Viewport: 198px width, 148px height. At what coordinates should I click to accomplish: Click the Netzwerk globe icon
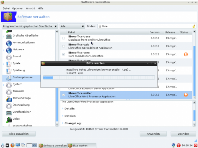coord(9,50)
